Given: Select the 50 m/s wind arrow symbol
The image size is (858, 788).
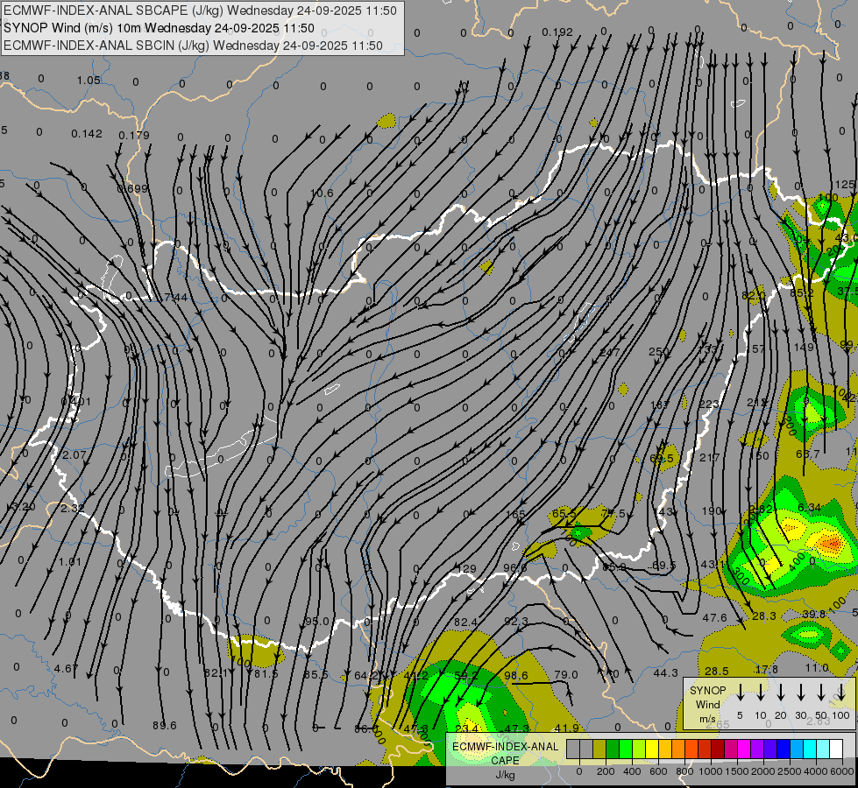Looking at the screenshot, I should click(x=820, y=693).
